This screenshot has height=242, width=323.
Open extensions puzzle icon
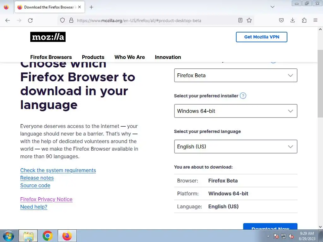coord(304,20)
